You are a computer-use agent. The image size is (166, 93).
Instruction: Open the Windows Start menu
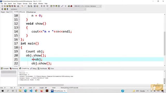tap(3, 91)
